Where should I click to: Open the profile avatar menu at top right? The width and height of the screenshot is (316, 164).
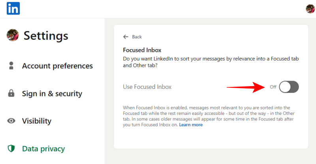[310, 9]
